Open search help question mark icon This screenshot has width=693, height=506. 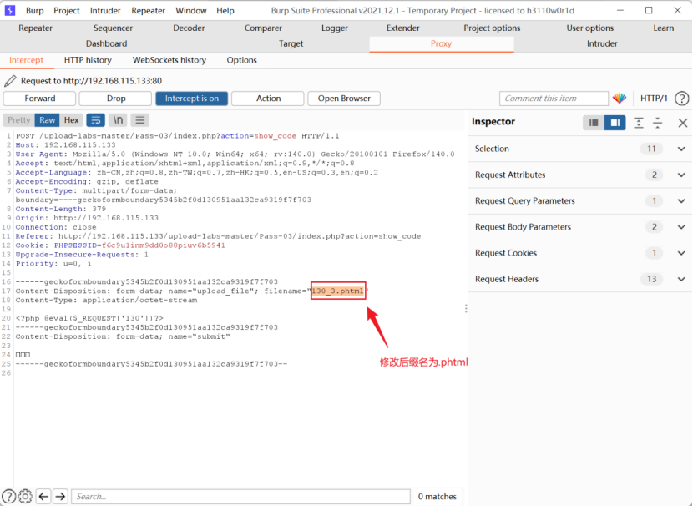tap(8, 496)
